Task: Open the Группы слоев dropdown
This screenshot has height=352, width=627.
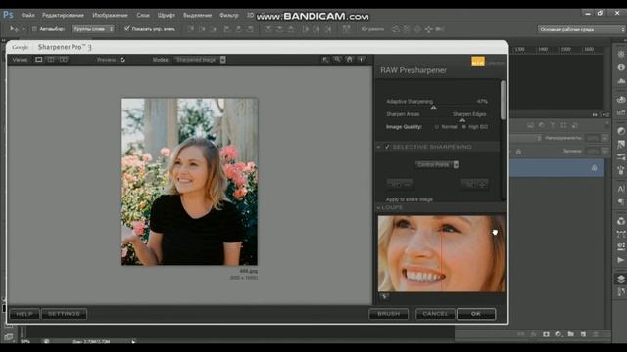Action: tap(93, 29)
